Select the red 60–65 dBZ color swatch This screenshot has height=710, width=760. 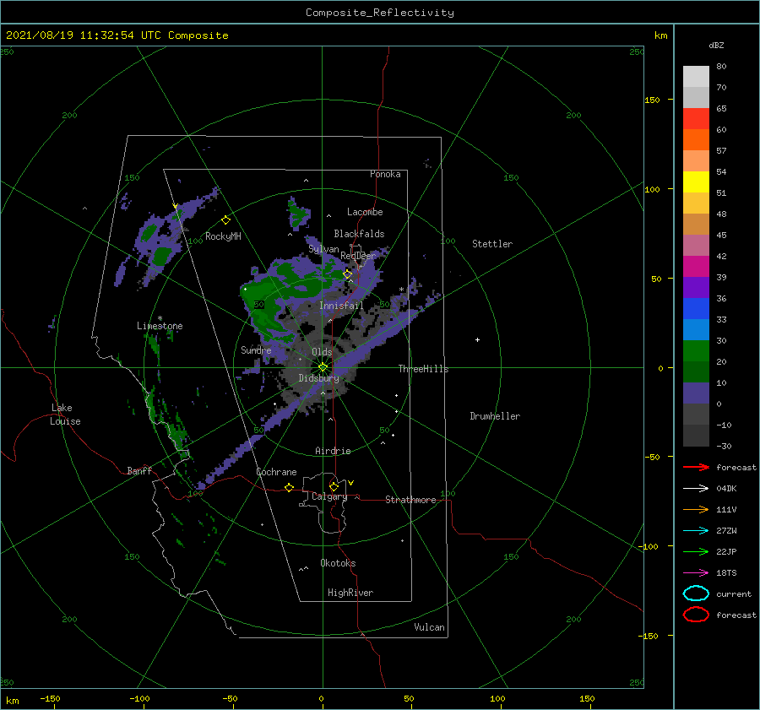696,119
